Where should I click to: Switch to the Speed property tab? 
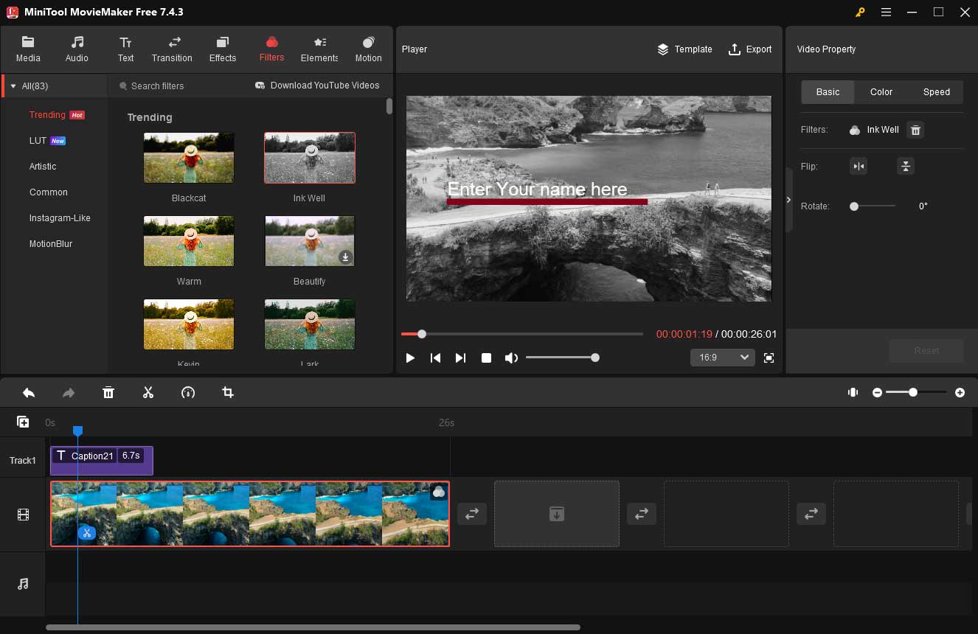tap(936, 92)
